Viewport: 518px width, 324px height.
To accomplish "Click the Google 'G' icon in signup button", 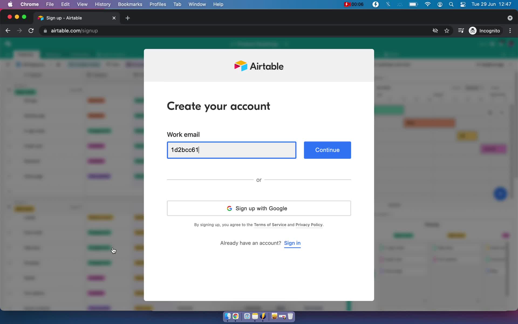I will [229, 208].
